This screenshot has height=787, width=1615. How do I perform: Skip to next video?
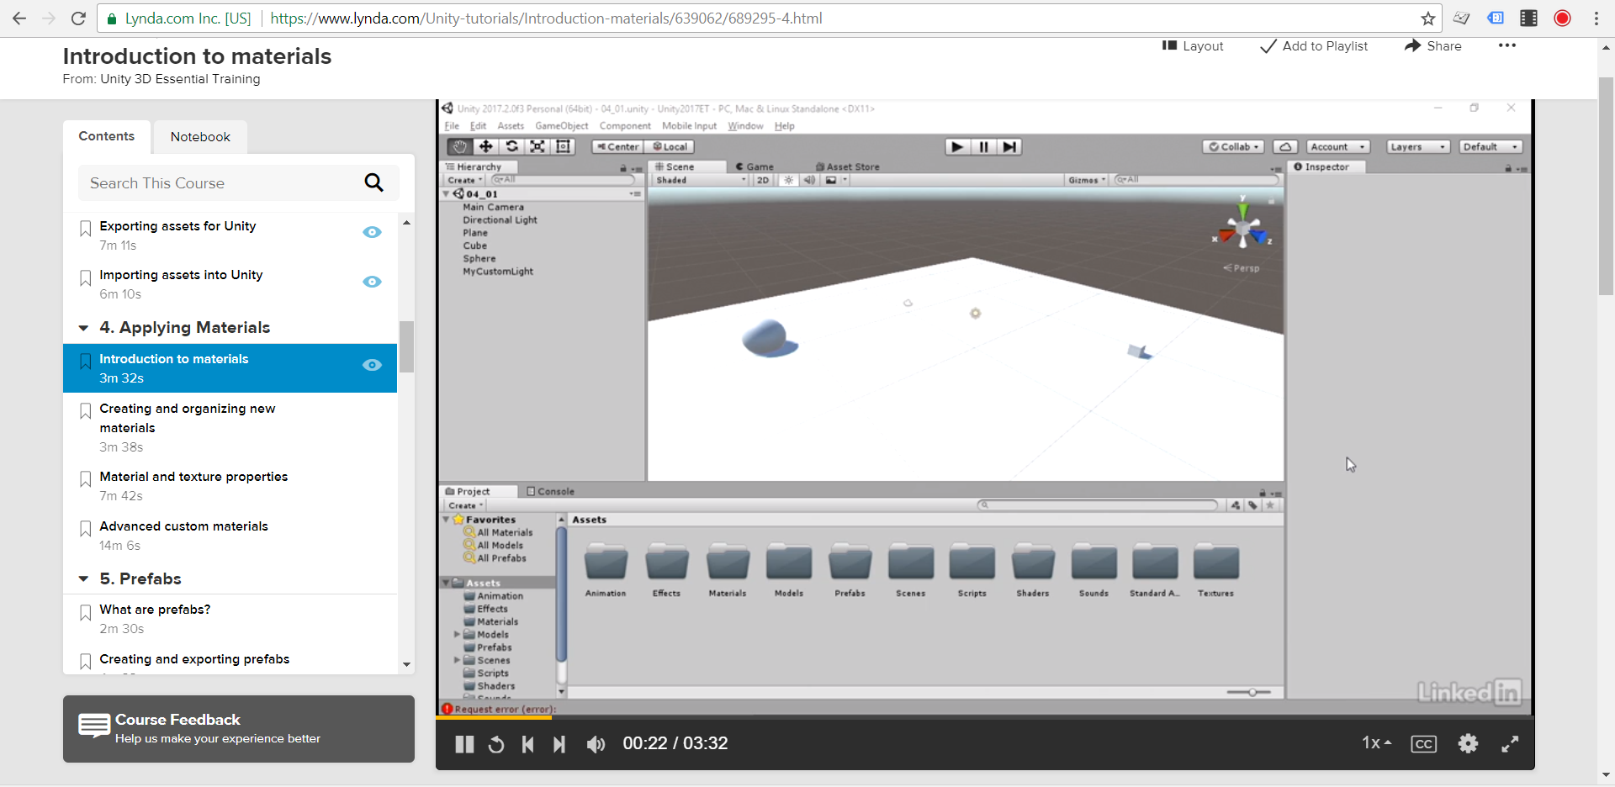click(559, 744)
